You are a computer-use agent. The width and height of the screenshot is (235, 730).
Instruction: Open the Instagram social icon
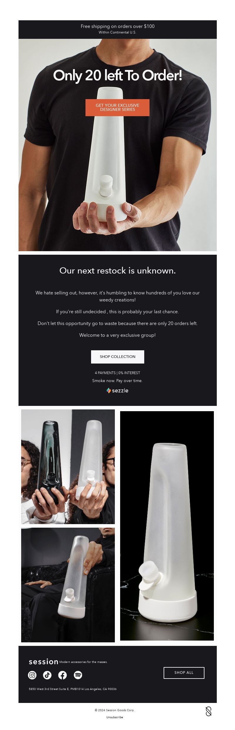32,675
